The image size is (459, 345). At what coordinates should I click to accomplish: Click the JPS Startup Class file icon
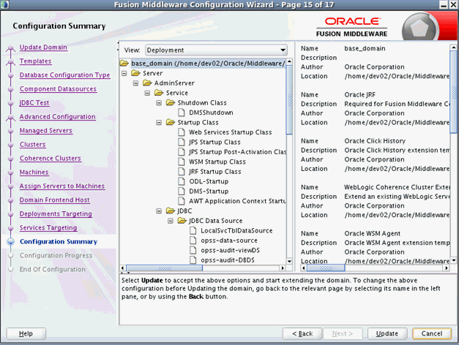[182, 142]
